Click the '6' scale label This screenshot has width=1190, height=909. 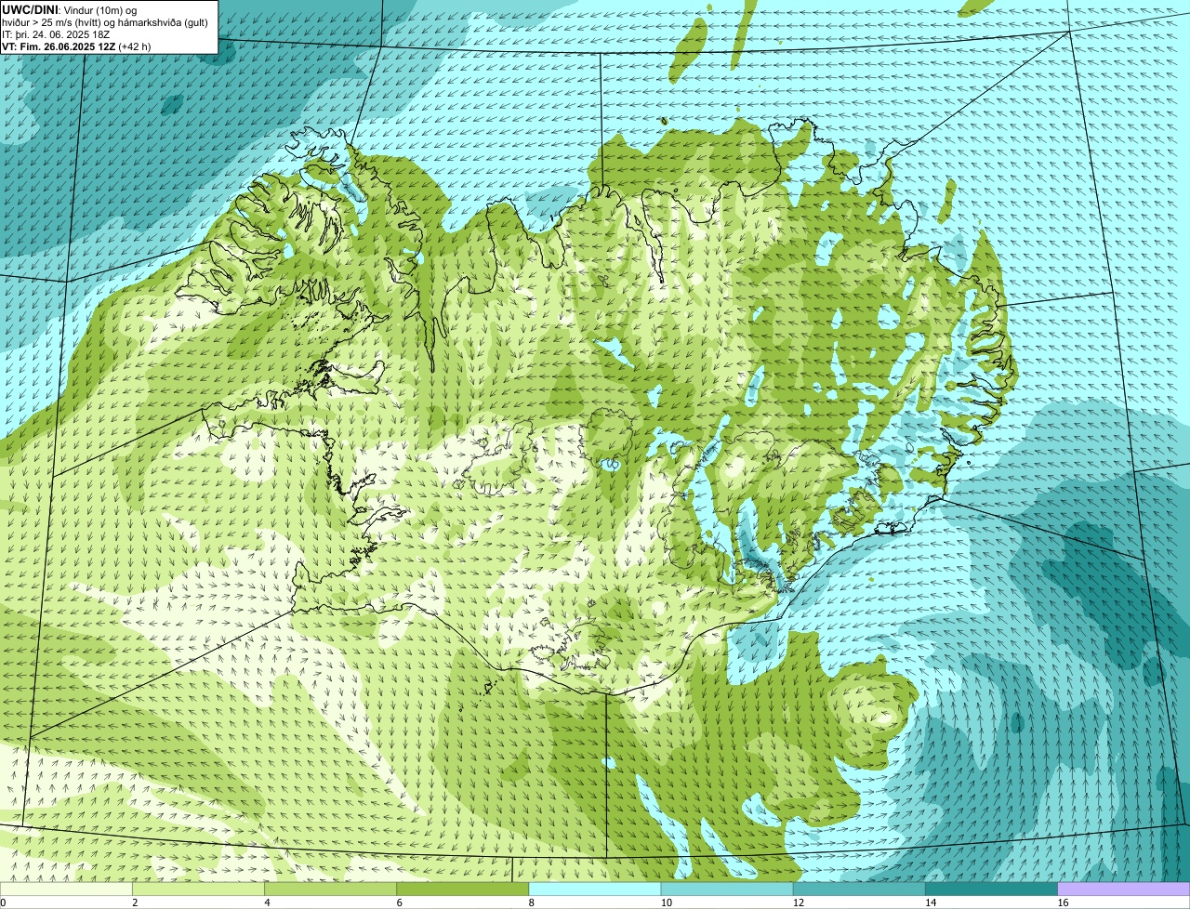399,902
